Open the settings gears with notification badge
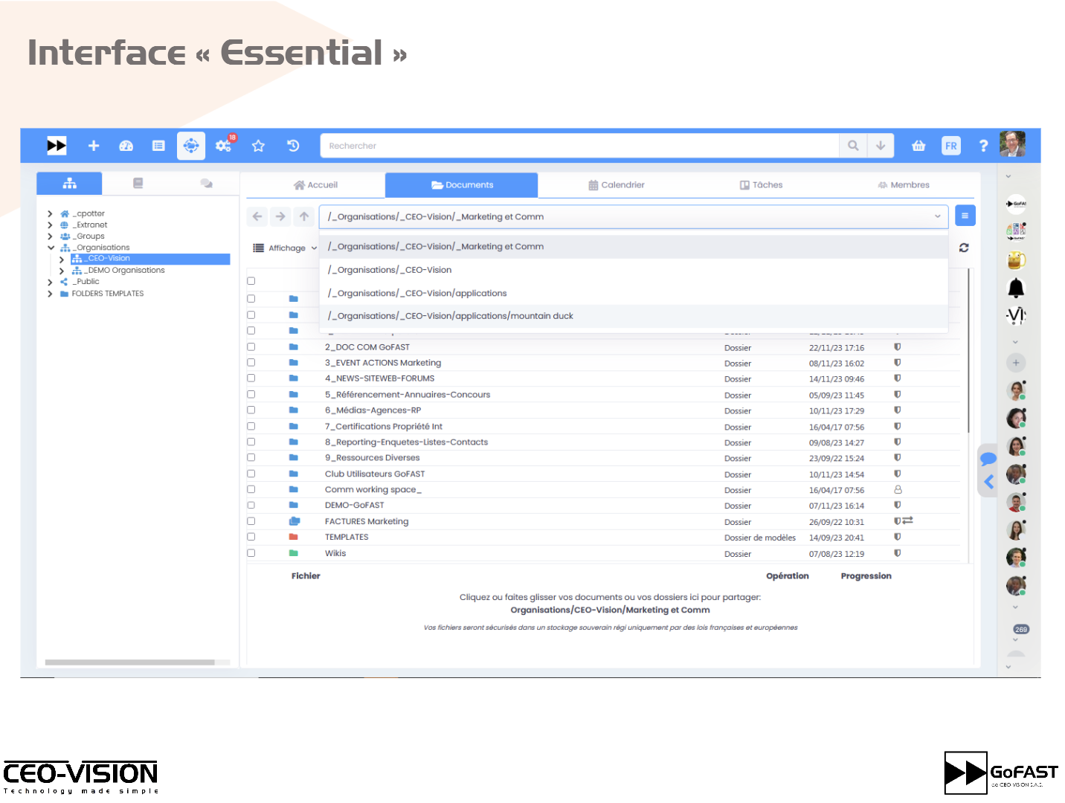The width and height of the screenshot is (1065, 803). click(223, 146)
